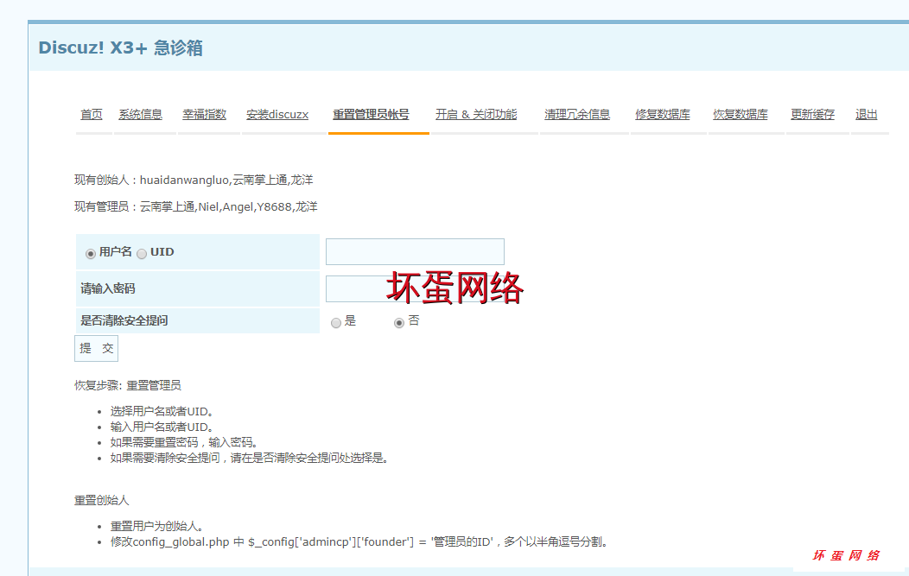
Task: Submit the form with 提交 button
Action: coord(96,348)
